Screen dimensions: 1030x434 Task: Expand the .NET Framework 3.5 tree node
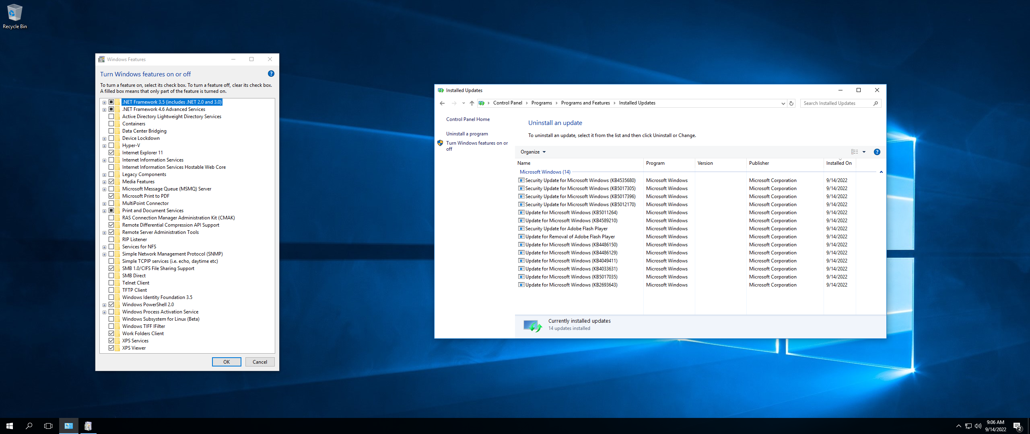(104, 102)
